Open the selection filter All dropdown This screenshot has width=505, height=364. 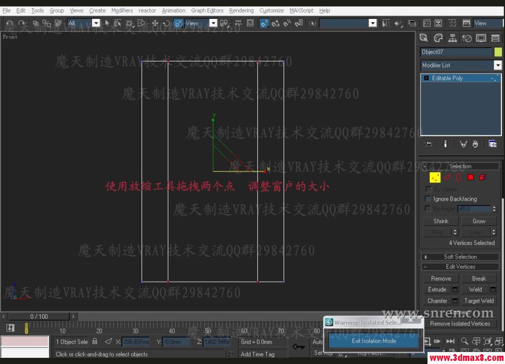[96, 23]
